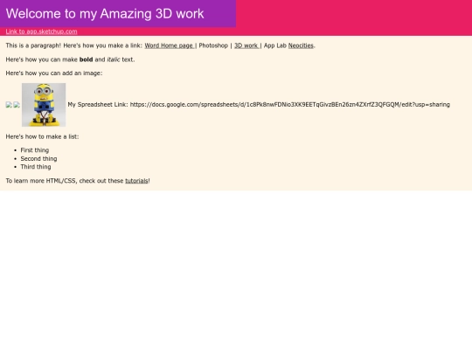Follow the Word Home page link
472x354 pixels.
tap(170, 45)
